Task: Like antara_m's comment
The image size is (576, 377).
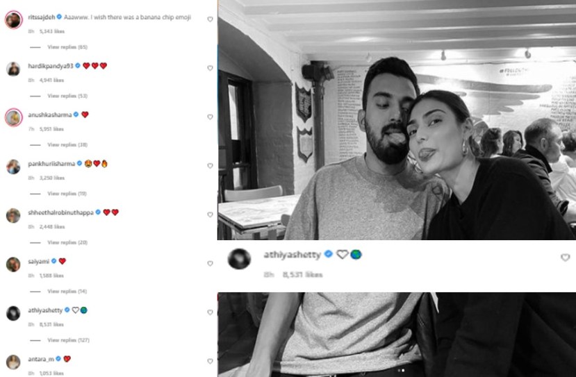Action: click(x=210, y=361)
